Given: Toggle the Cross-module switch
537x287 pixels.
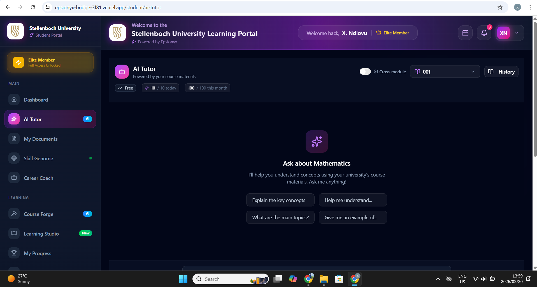Looking at the screenshot, I should point(365,72).
